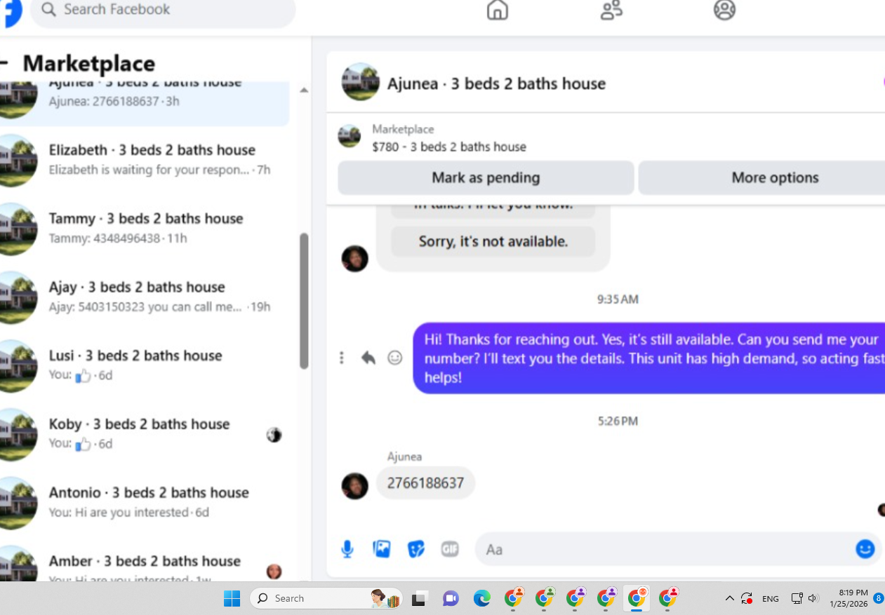This screenshot has height=615, width=885.
Task: Open the notification badge showing 8
Action: point(879,598)
